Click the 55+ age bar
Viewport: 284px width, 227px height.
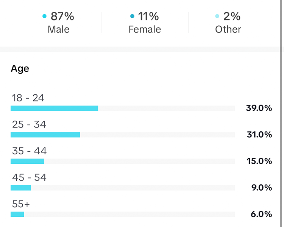coord(17,214)
